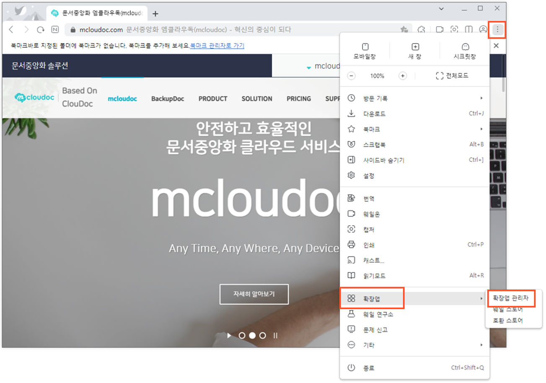This screenshot has height=383, width=546.
Task: Open 다운로드 from the menu
Action: pos(414,114)
